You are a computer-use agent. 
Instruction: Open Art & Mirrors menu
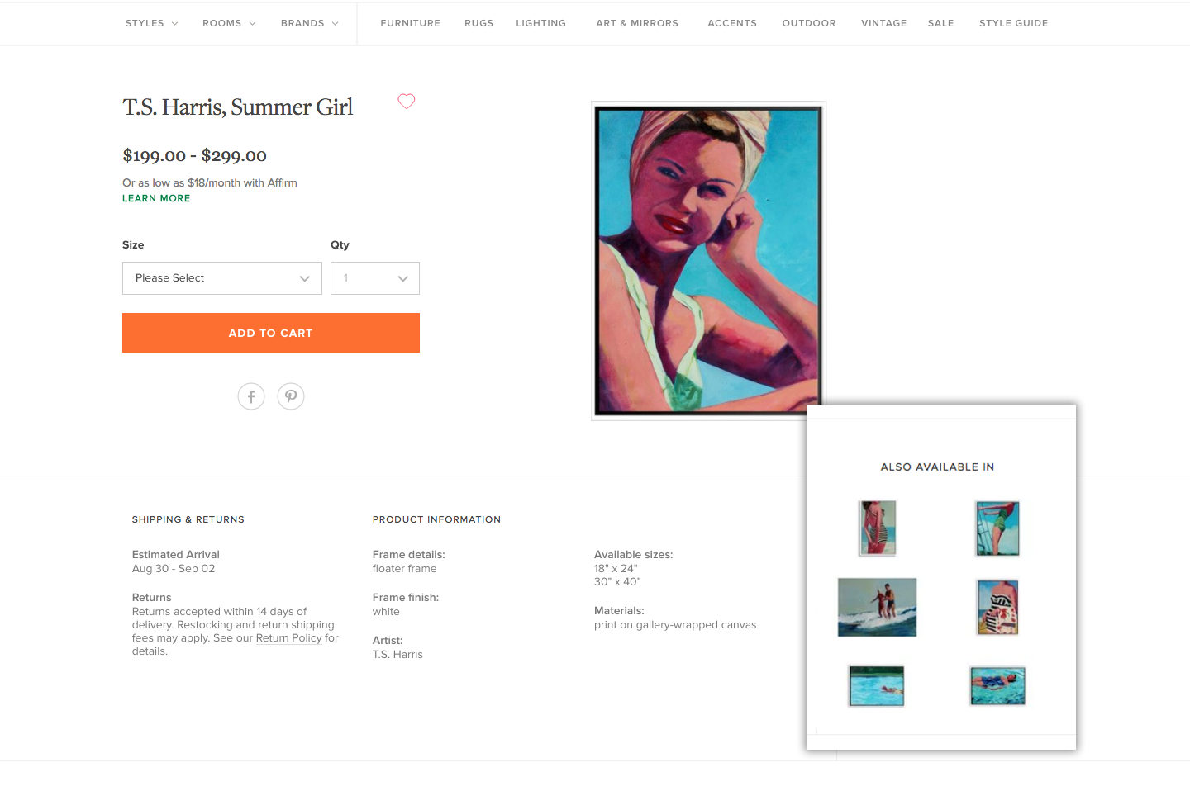coord(637,23)
